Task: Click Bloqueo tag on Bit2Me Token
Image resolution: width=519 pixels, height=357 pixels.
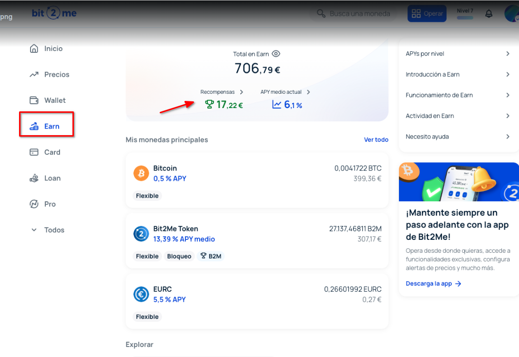Action: tap(179, 256)
